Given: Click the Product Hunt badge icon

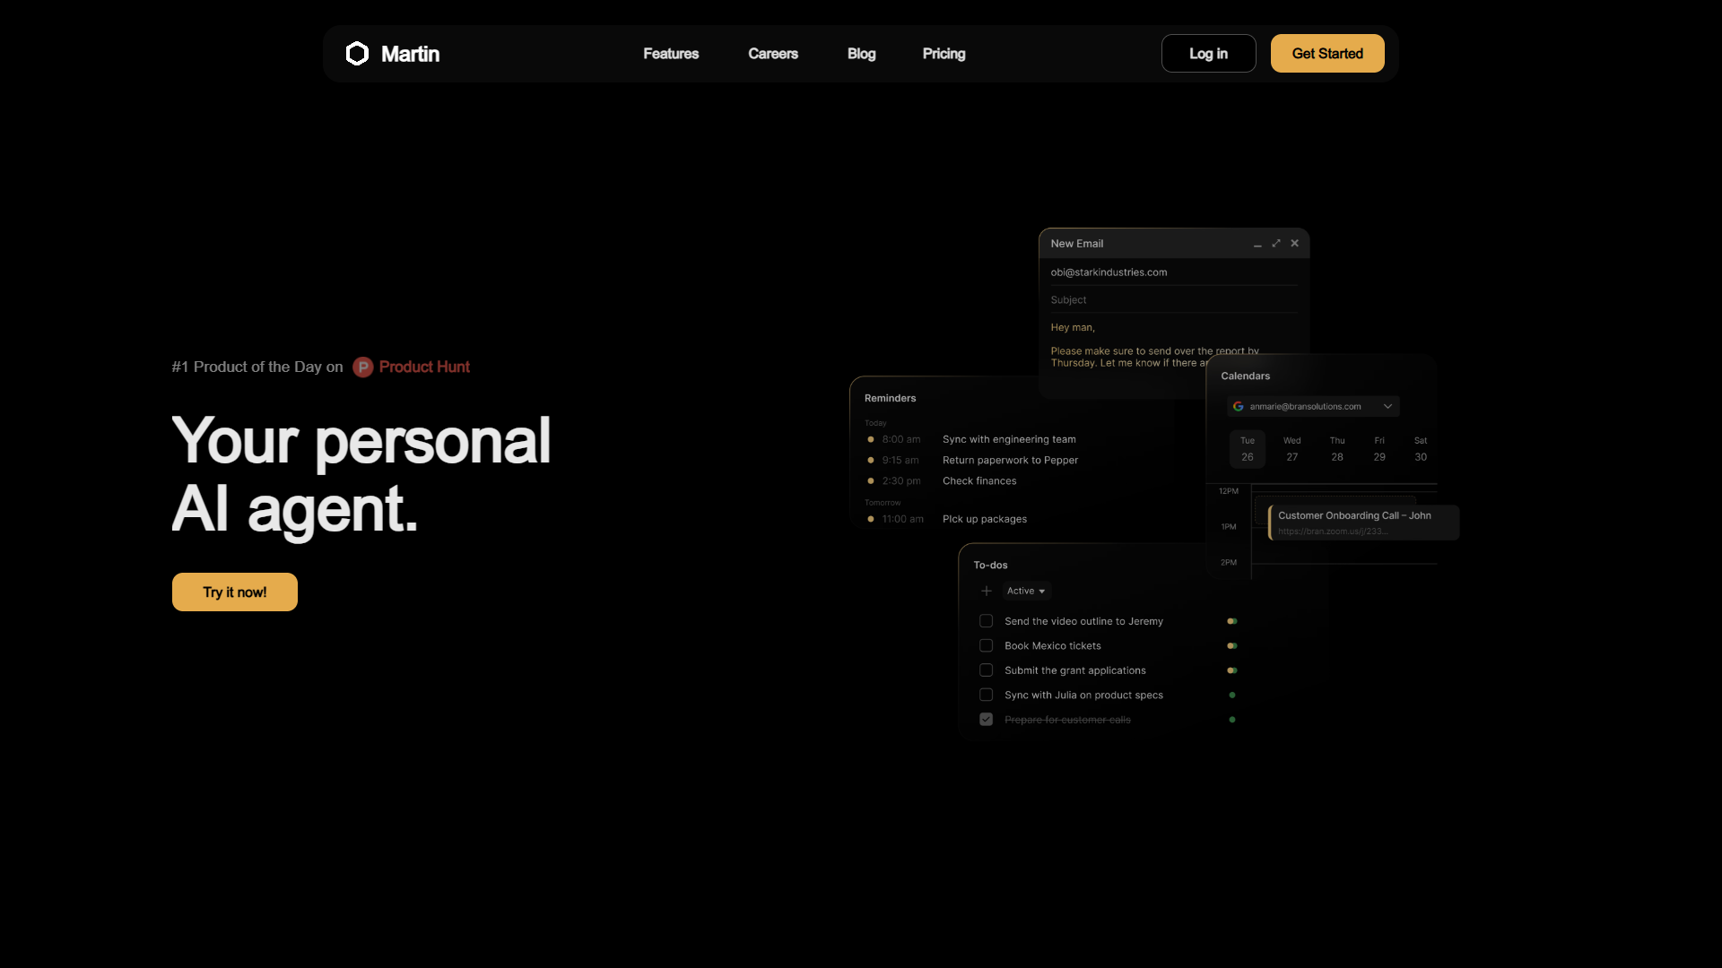Looking at the screenshot, I should tap(363, 367).
